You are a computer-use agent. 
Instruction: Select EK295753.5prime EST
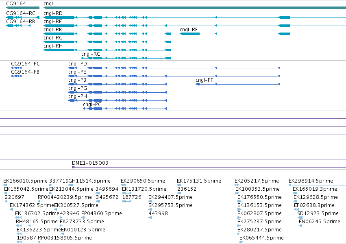point(171,205)
